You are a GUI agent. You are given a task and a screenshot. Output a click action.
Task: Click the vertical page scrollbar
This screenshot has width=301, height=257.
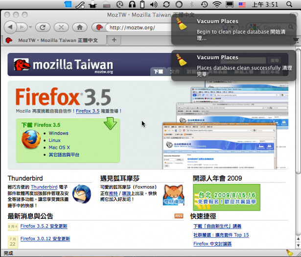298,147
